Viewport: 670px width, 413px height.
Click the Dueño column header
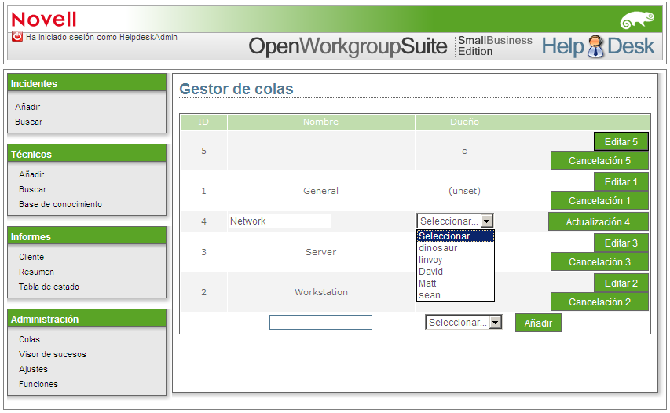(x=464, y=122)
